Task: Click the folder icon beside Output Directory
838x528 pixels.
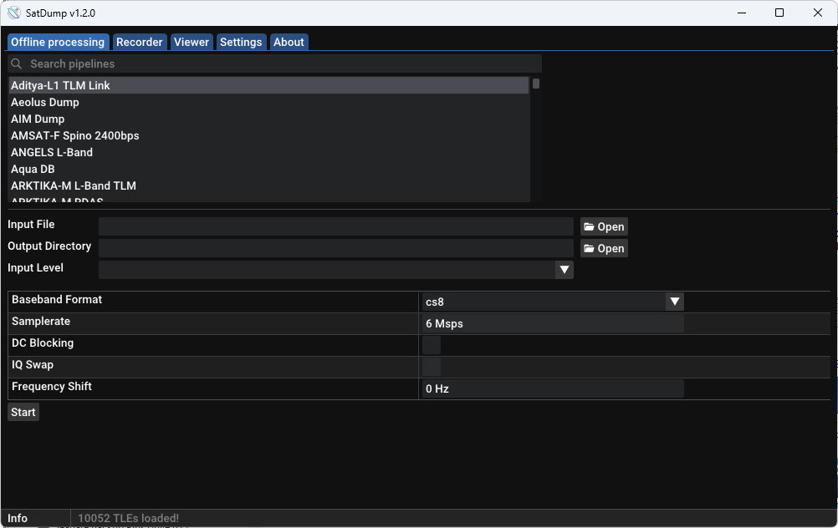Action: click(x=590, y=247)
